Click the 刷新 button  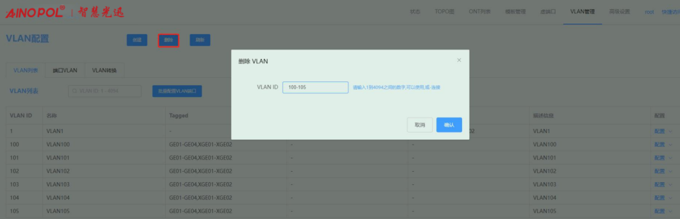click(200, 40)
